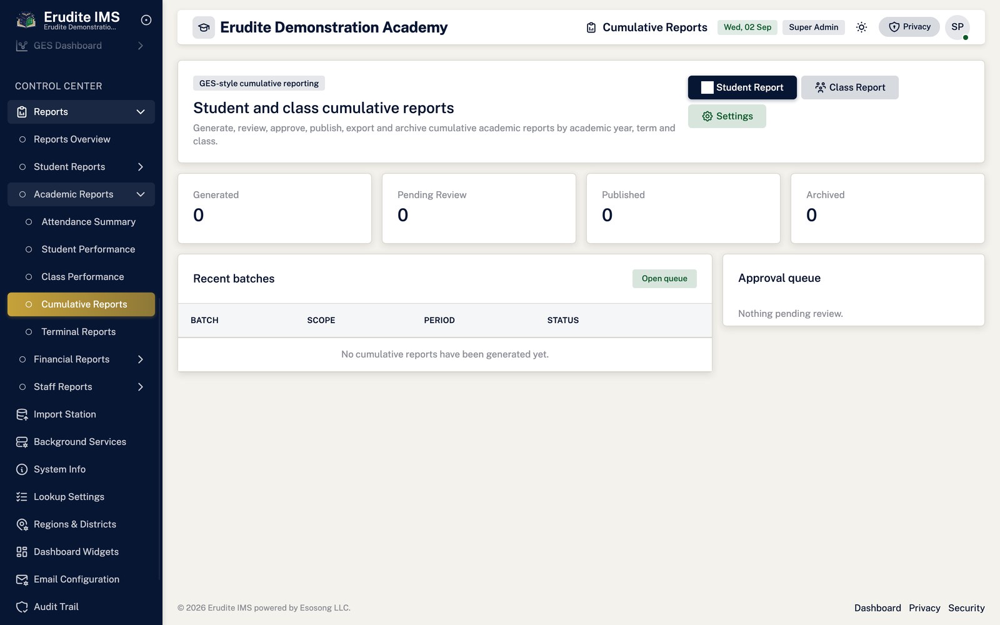Screen dimensions: 1000x625
Task: Open the Privacy footer link
Action: click(x=924, y=608)
